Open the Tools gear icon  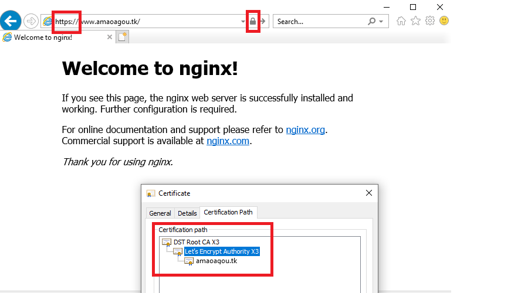430,21
